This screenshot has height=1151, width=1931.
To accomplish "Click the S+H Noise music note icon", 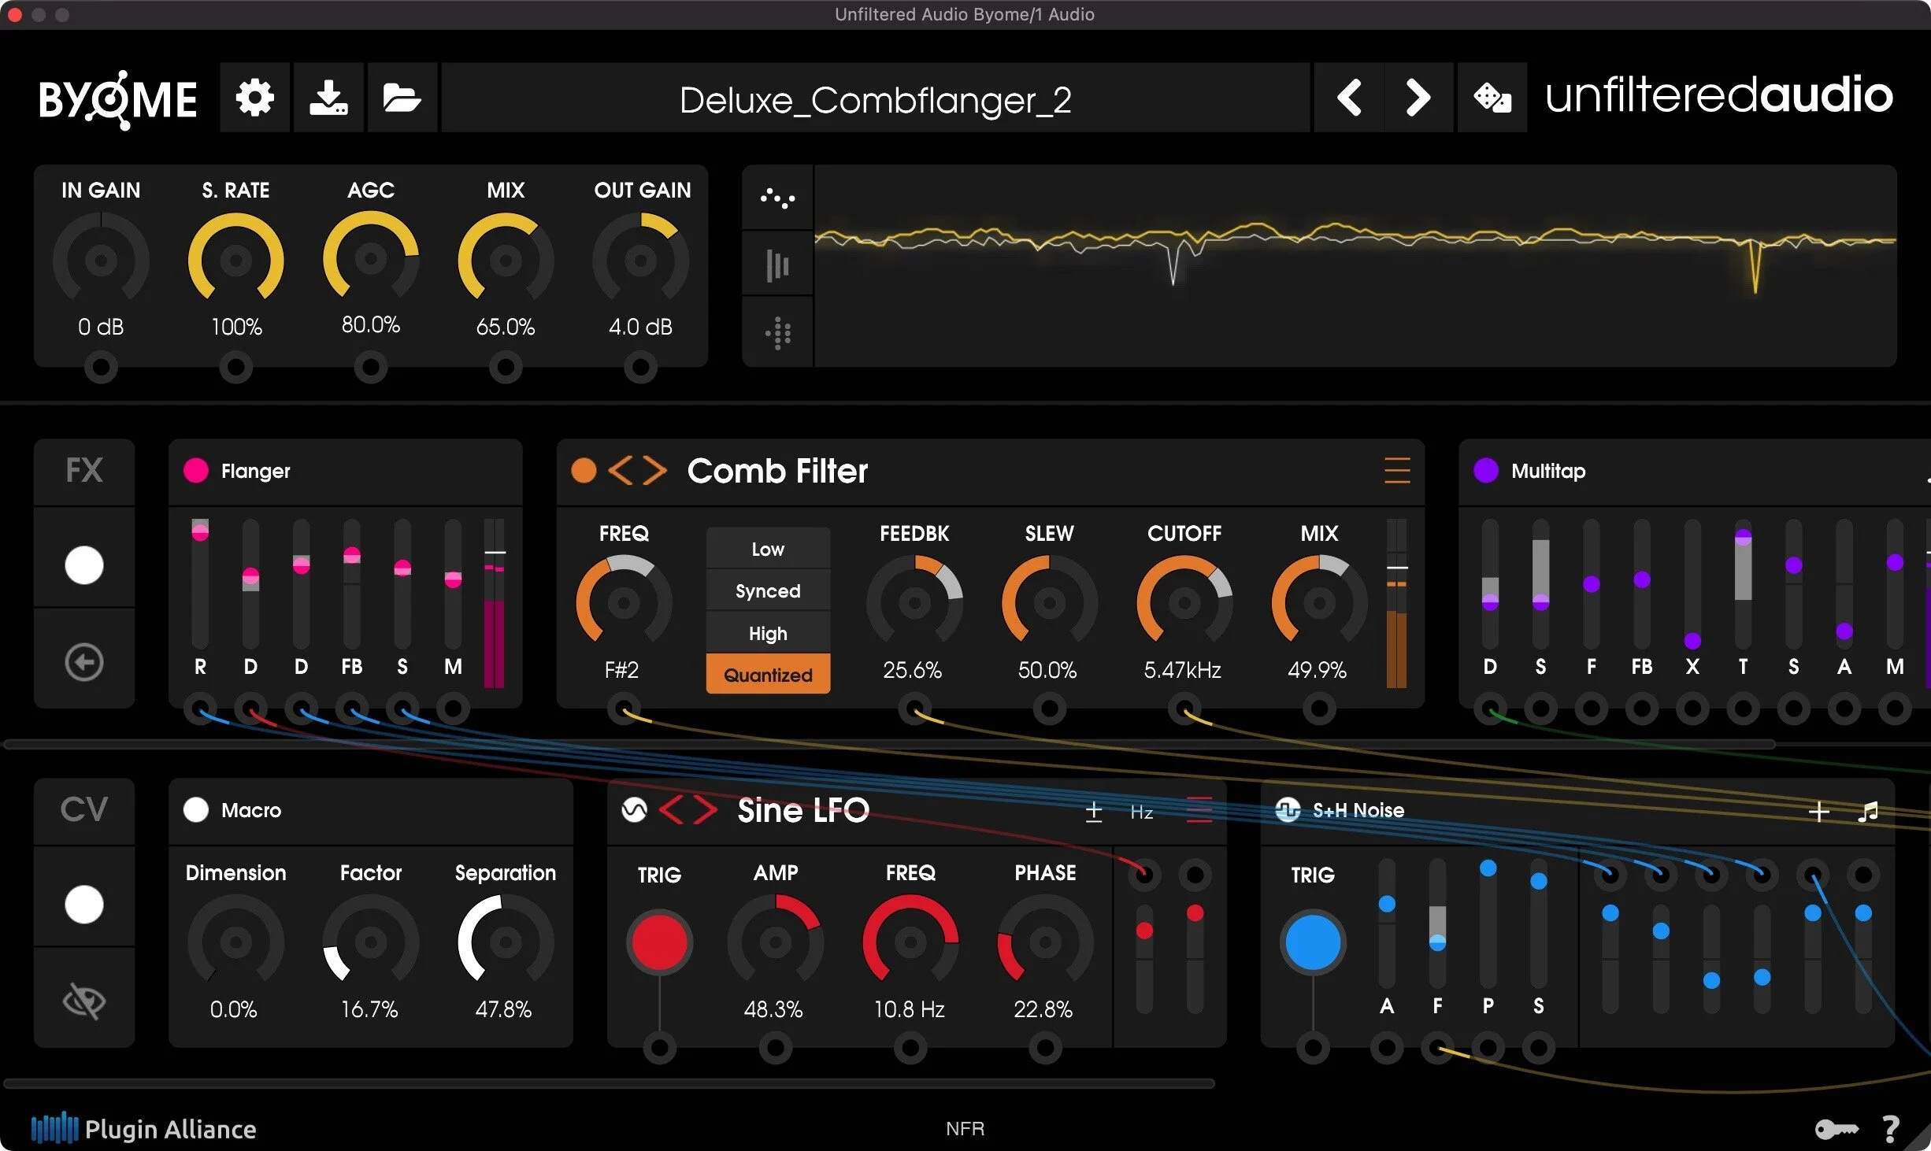I will point(1868,811).
